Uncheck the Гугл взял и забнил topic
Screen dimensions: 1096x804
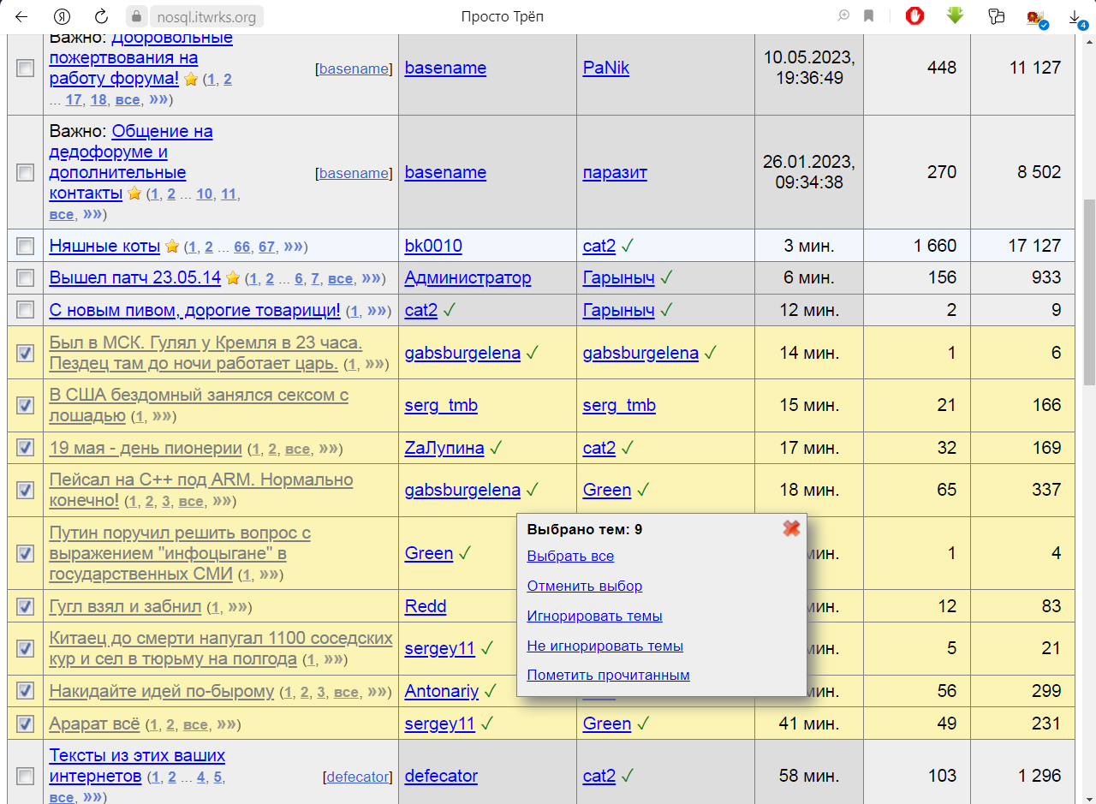coord(26,606)
